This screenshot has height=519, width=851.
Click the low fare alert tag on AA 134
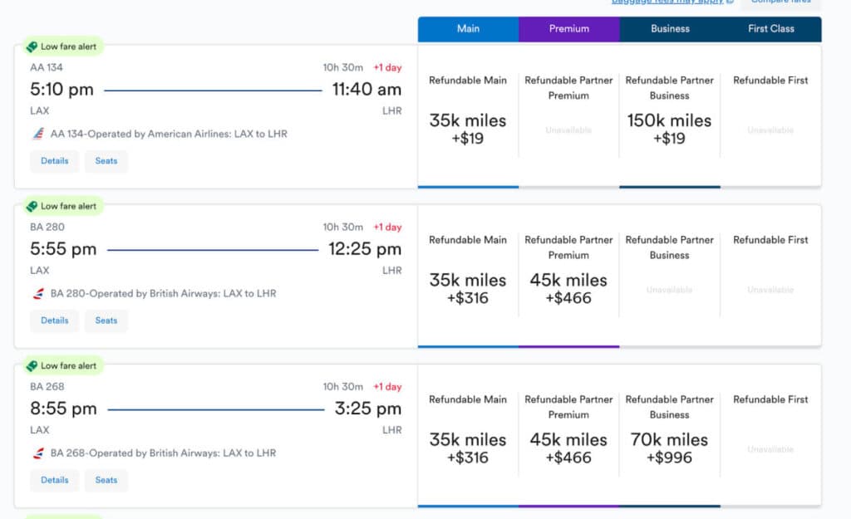[x=61, y=47]
